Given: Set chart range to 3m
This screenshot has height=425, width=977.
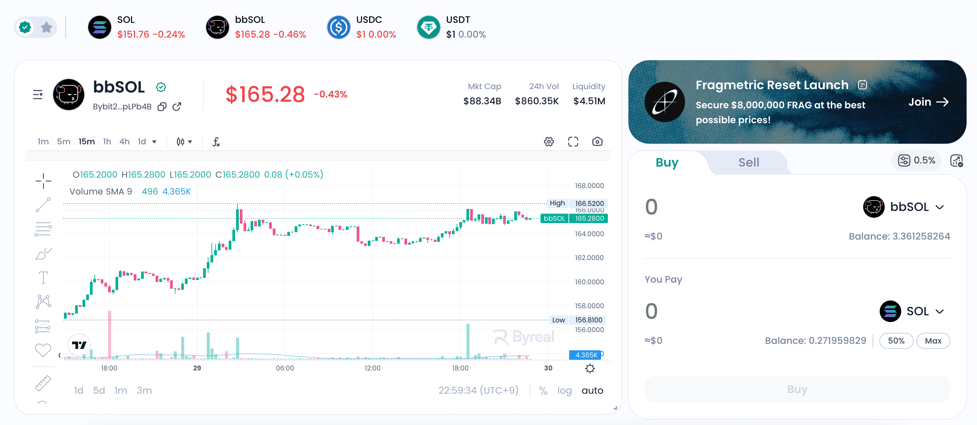Looking at the screenshot, I should pyautogui.click(x=144, y=391).
